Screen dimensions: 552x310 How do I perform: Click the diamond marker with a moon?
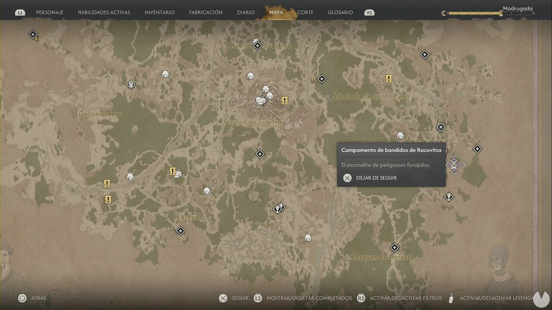(x=33, y=35)
